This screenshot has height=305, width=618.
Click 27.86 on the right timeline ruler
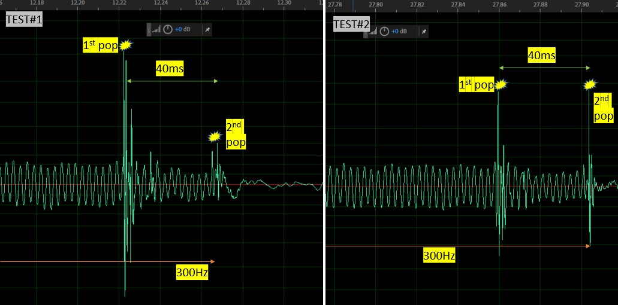click(x=499, y=4)
